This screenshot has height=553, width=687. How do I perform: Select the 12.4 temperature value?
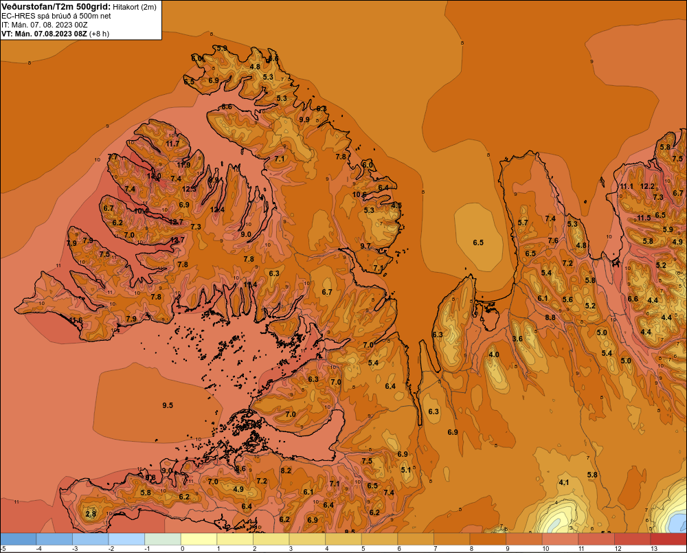[x=217, y=210]
